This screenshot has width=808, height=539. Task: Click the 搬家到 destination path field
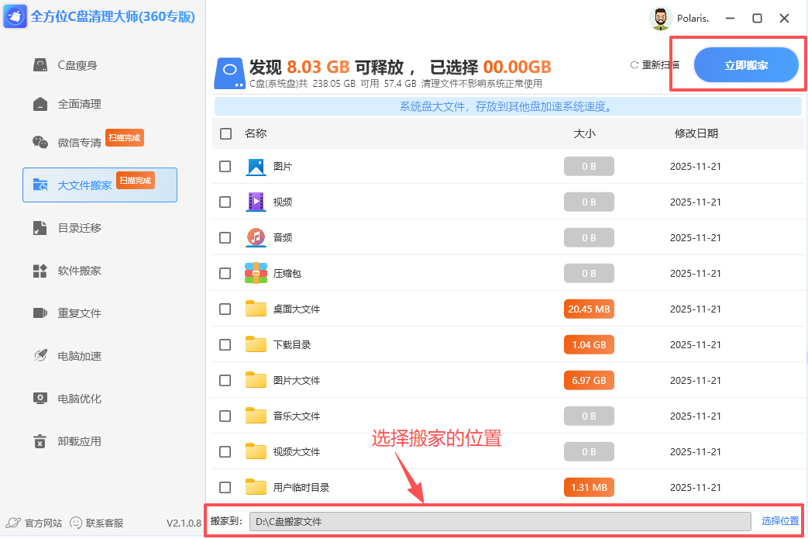(x=500, y=521)
